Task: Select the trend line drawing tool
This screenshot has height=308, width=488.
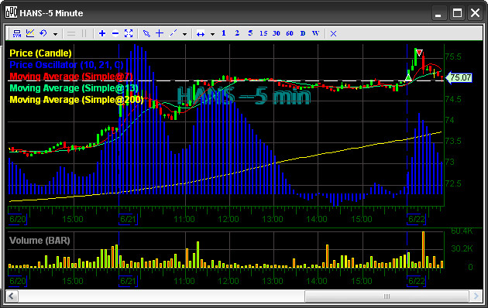Action: tap(173, 33)
